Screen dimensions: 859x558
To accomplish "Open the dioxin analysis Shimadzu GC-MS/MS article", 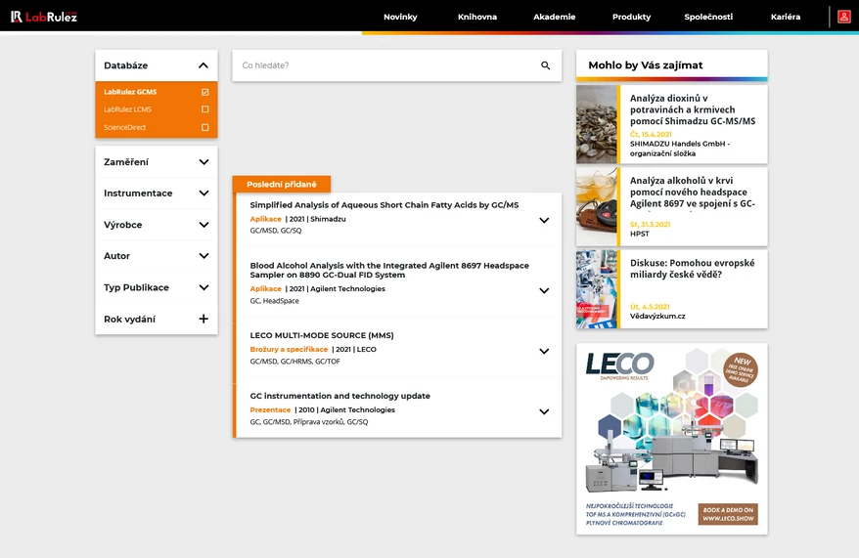I will coord(692,109).
